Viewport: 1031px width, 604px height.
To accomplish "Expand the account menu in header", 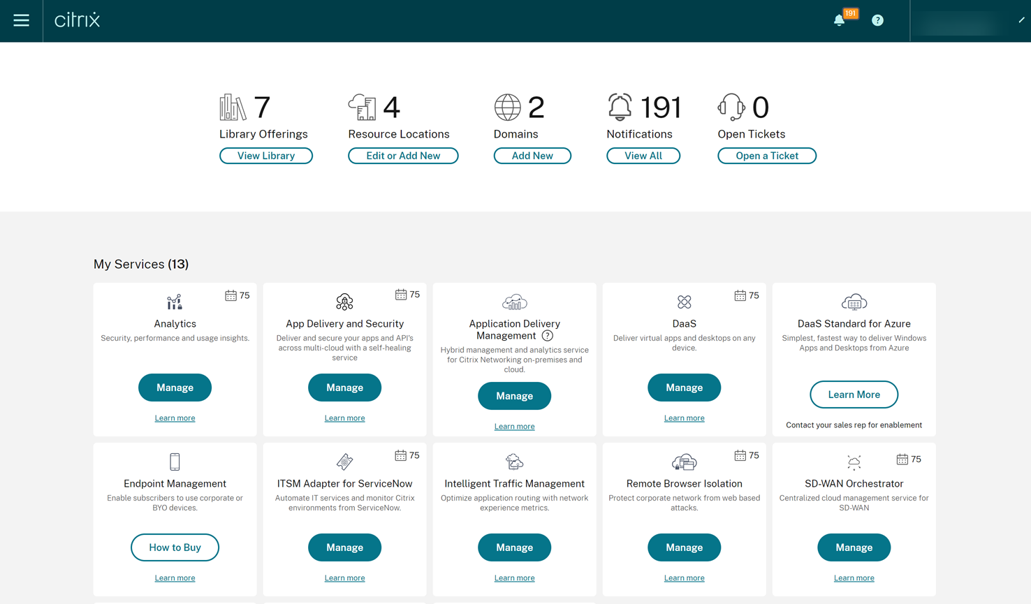I will tap(970, 21).
